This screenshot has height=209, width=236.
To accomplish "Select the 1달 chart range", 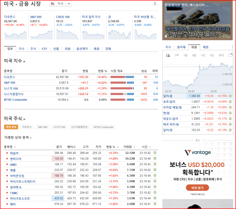I will pos(185,55).
